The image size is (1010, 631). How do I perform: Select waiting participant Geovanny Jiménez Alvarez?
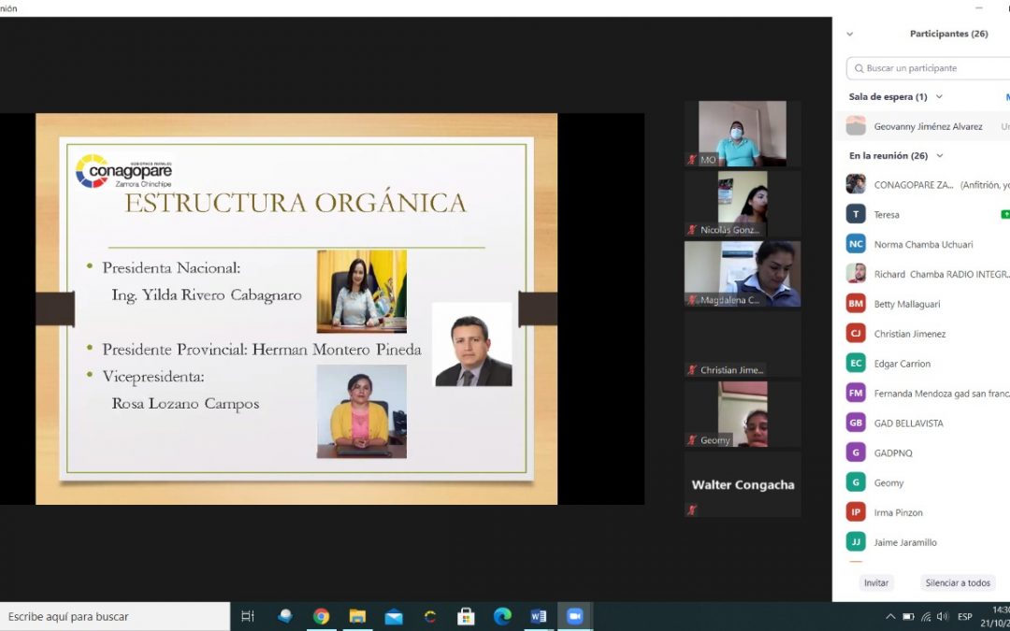click(928, 126)
